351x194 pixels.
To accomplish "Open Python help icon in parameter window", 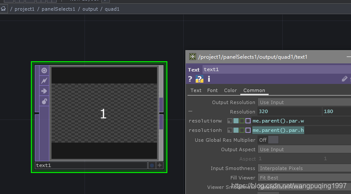I will [200, 79].
